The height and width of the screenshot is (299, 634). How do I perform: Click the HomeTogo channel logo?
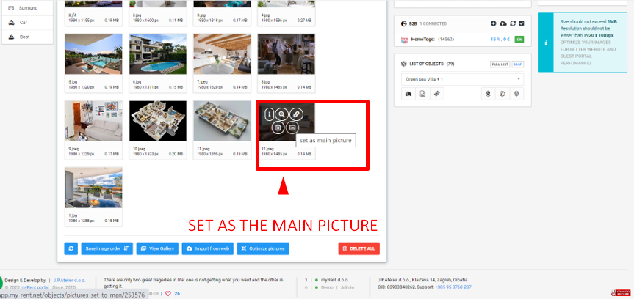tap(404, 40)
